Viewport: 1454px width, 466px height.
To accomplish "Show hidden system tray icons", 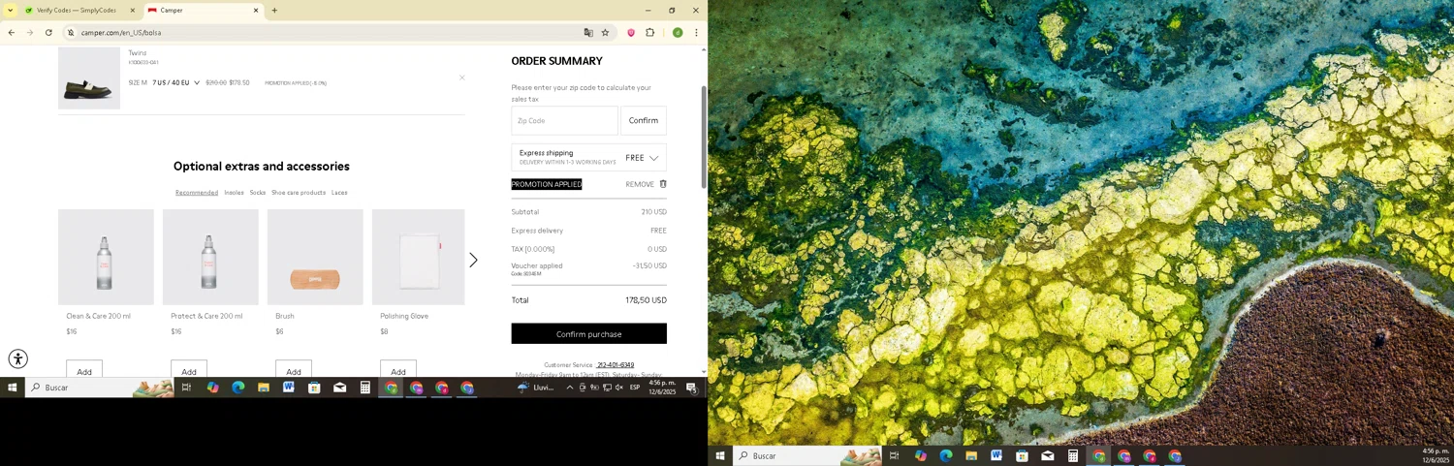I will click(x=570, y=388).
